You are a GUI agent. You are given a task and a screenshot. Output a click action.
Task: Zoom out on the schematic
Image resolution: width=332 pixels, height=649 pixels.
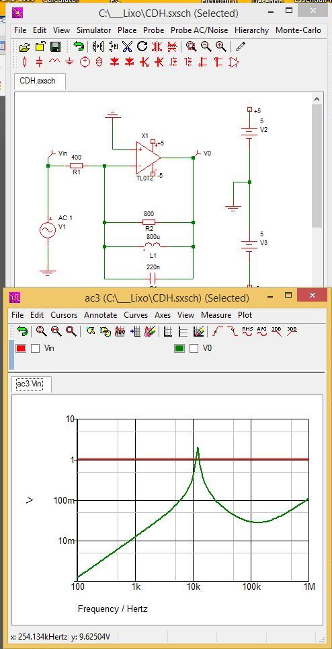click(x=206, y=46)
